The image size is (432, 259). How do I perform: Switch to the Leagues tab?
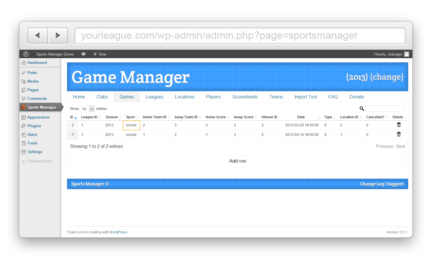[x=154, y=97]
